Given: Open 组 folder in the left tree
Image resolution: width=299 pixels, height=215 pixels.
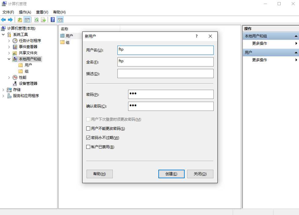Looking at the screenshot, I should point(27,71).
